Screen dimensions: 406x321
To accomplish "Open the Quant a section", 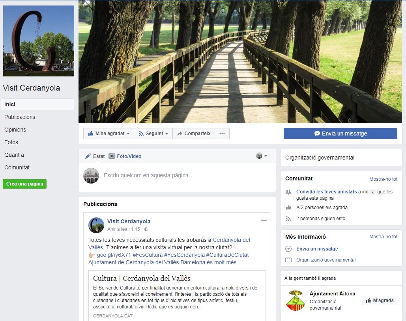I will tap(14, 155).
